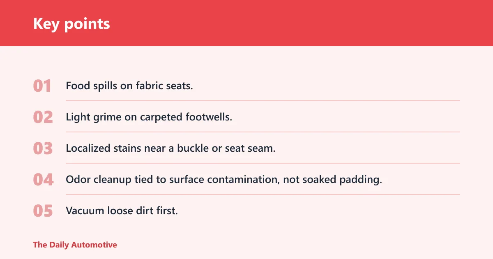This screenshot has width=493, height=259.
Task: Select the number 04 marker
Action: coord(43,180)
